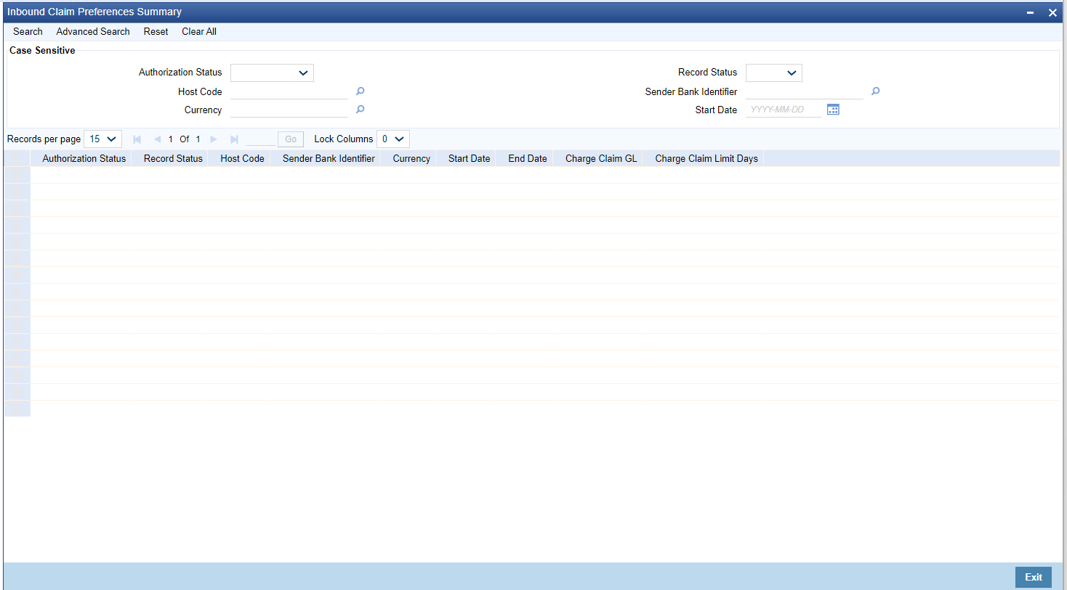Click Search in the menu bar

point(28,31)
